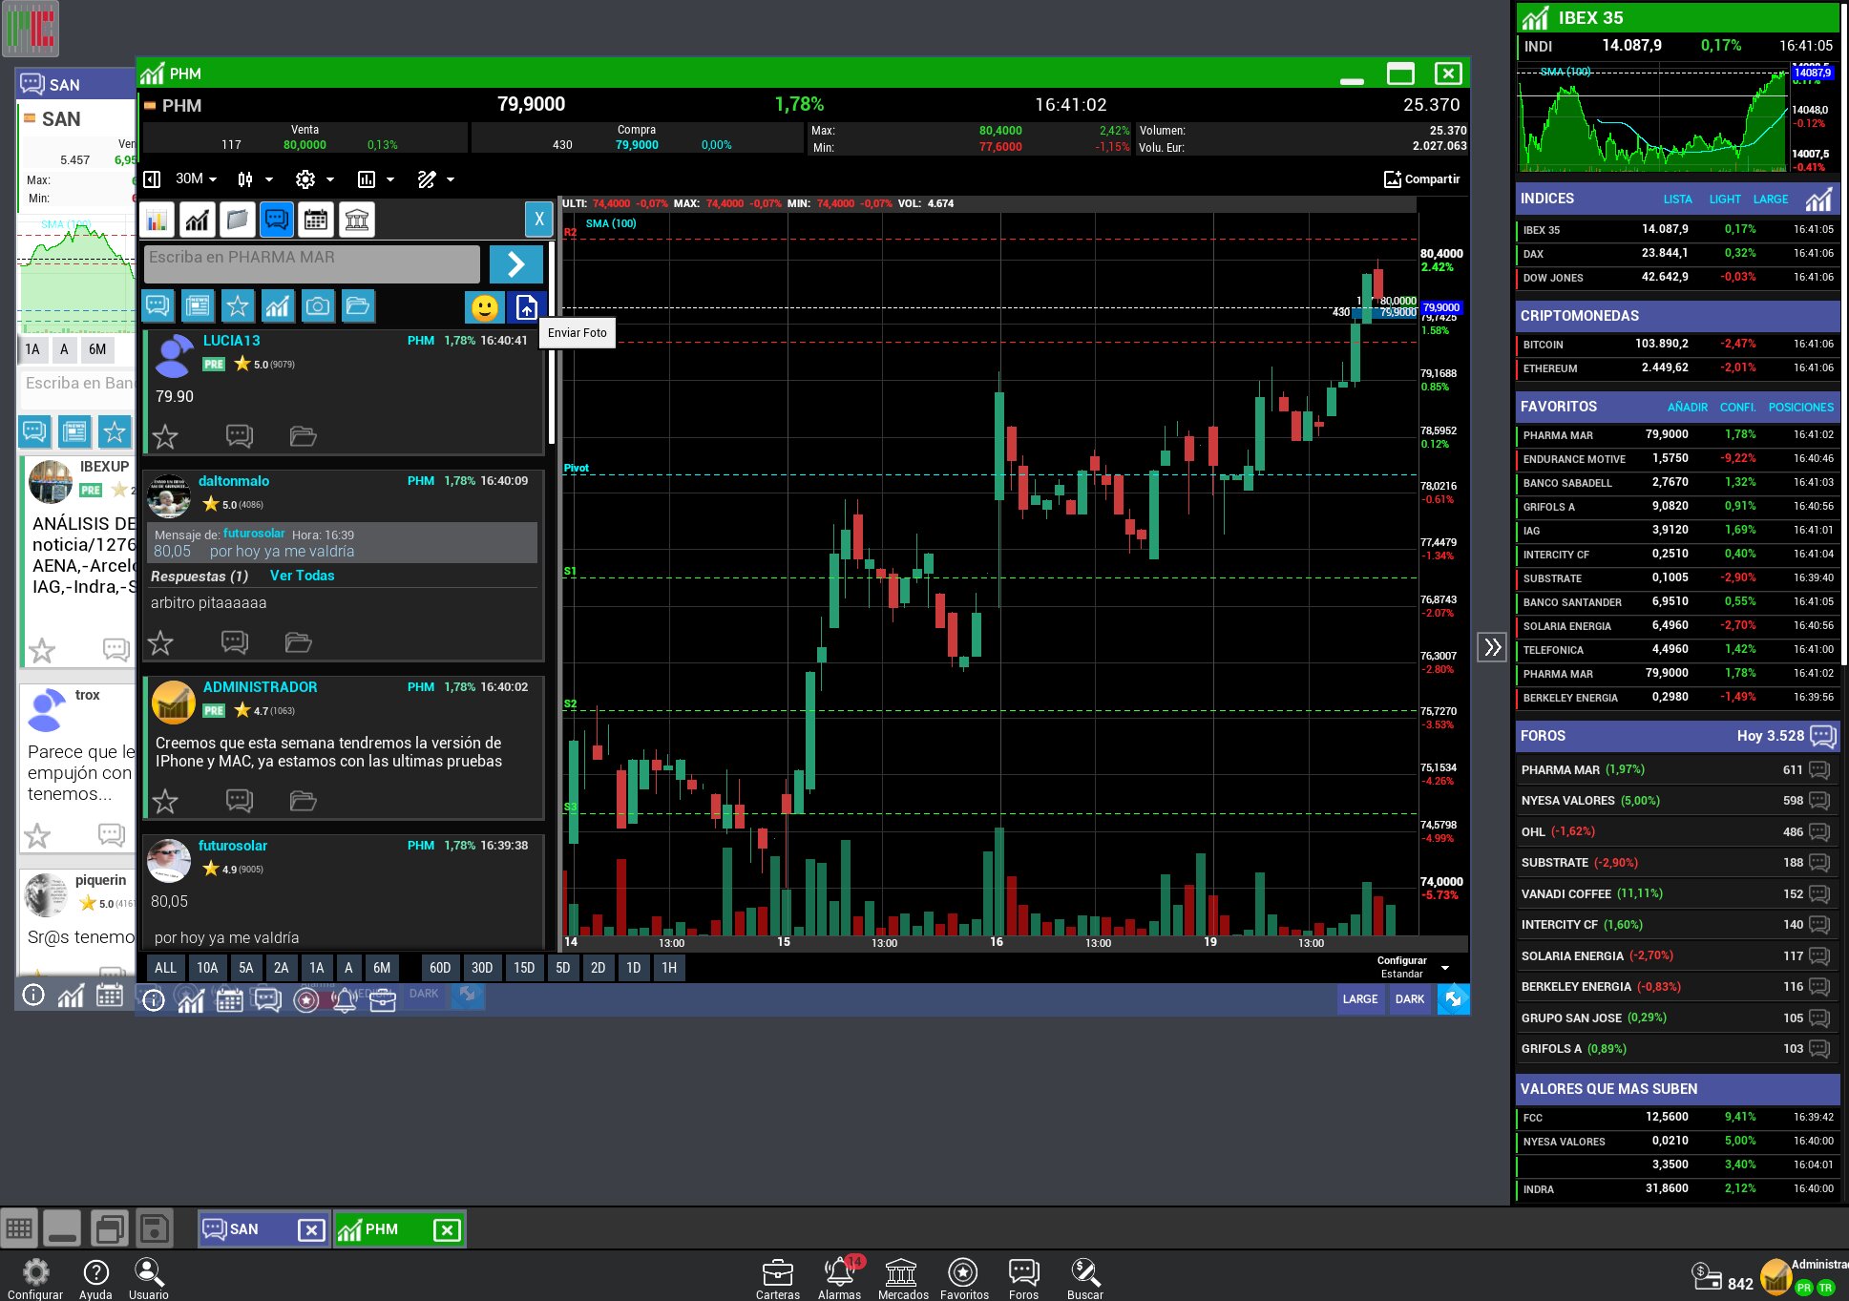
Task: Click Compartir share button
Action: coord(1421,178)
